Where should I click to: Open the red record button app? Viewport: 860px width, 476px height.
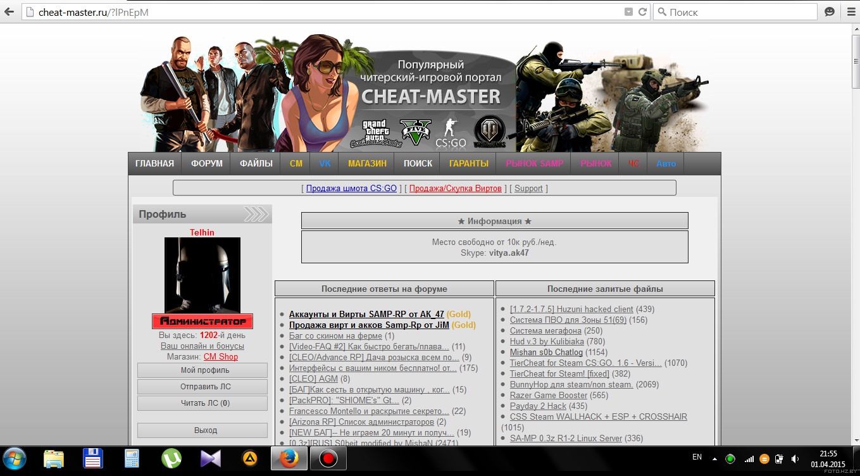click(x=328, y=458)
